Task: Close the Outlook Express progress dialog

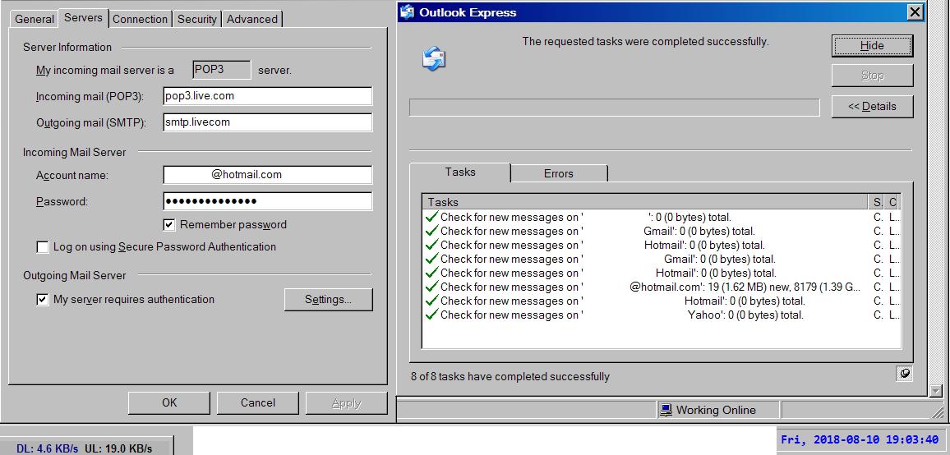Action: tap(914, 12)
